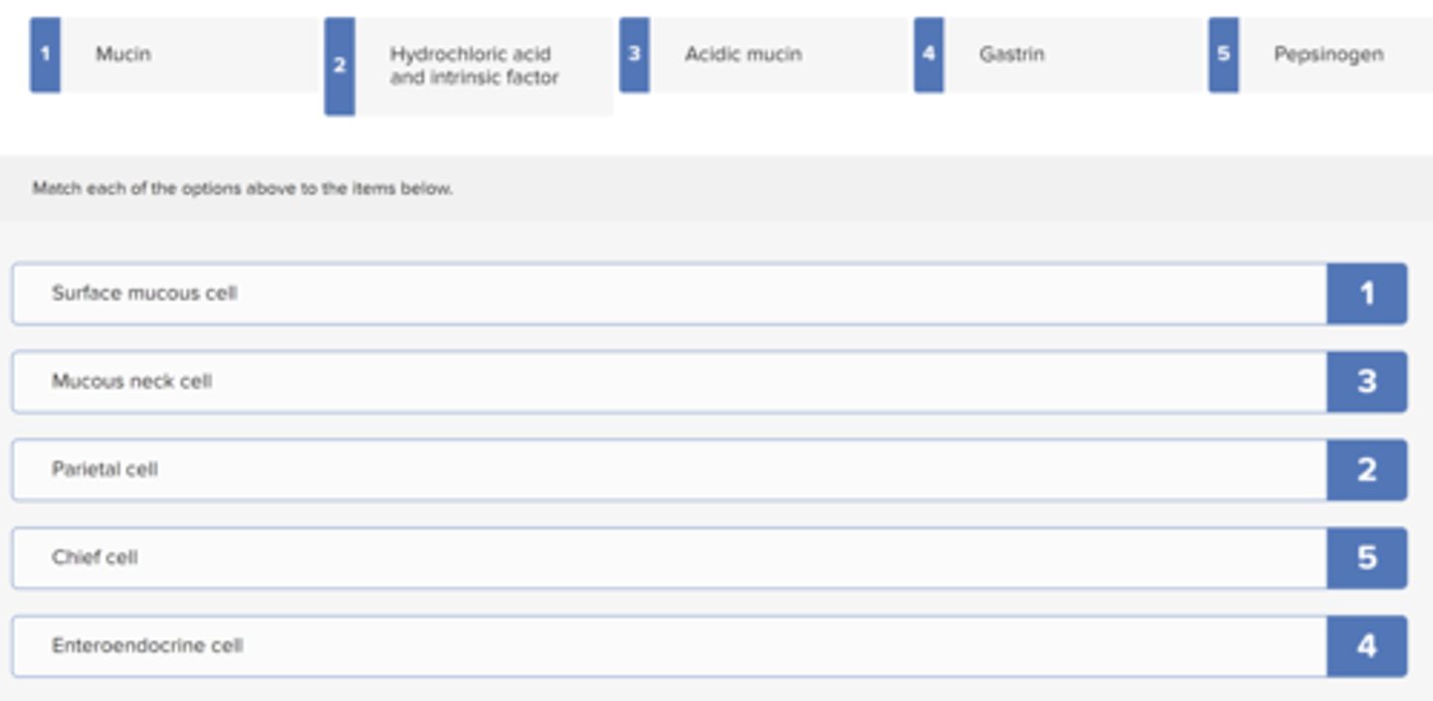Change answer box 4 for Enteroendocrine cell

1366,646
